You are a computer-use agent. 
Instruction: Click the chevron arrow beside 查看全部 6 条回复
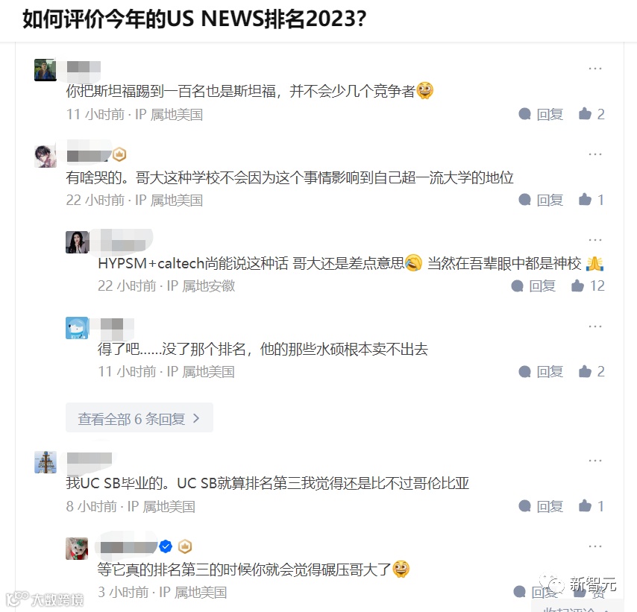point(197,418)
